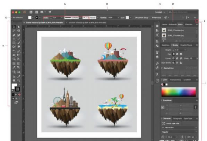Switch to tourism island.ai document tab
207x141 pixels.
pyautogui.click(x=87, y=22)
